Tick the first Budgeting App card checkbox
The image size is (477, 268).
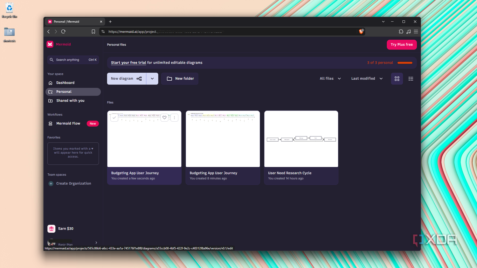coord(114,117)
